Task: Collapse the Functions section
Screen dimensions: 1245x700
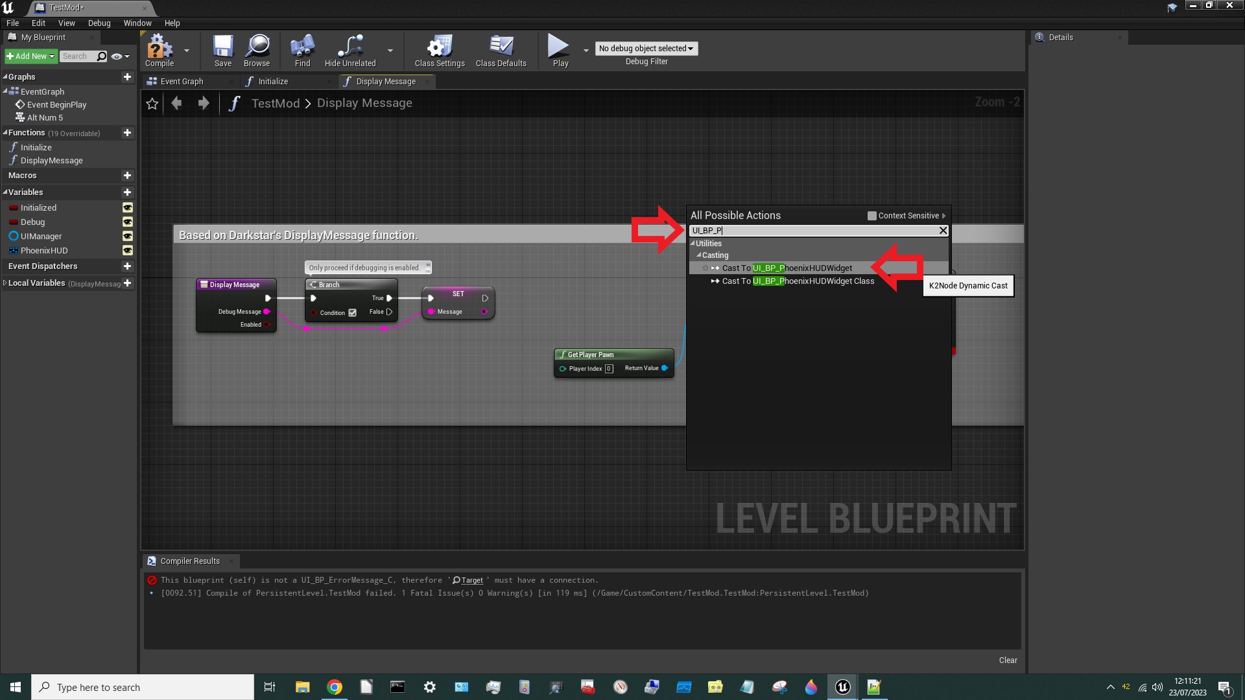Action: [x=5, y=132]
